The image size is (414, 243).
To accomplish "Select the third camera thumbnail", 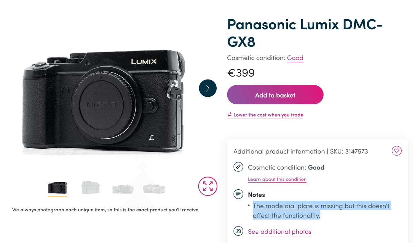I will [x=123, y=189].
